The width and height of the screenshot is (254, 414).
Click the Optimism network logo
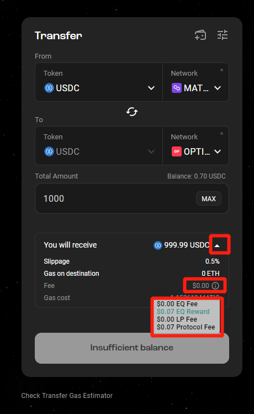(x=177, y=151)
